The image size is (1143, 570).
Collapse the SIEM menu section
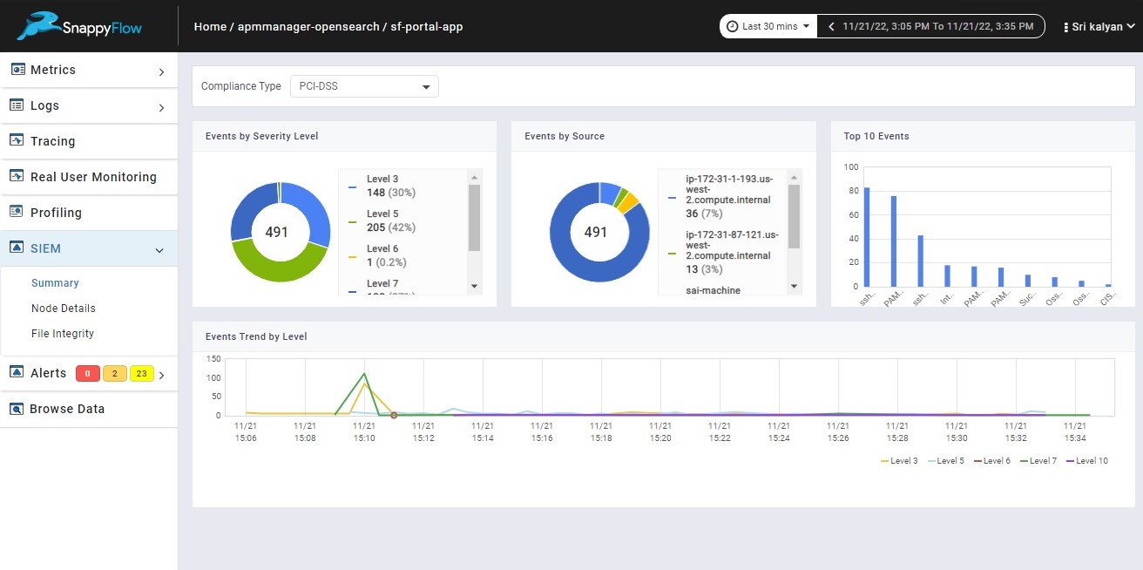coord(159,250)
